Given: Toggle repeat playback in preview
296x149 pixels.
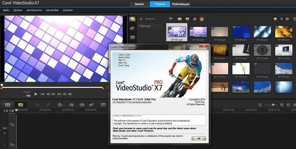Looking at the screenshot, I should tap(65, 94).
